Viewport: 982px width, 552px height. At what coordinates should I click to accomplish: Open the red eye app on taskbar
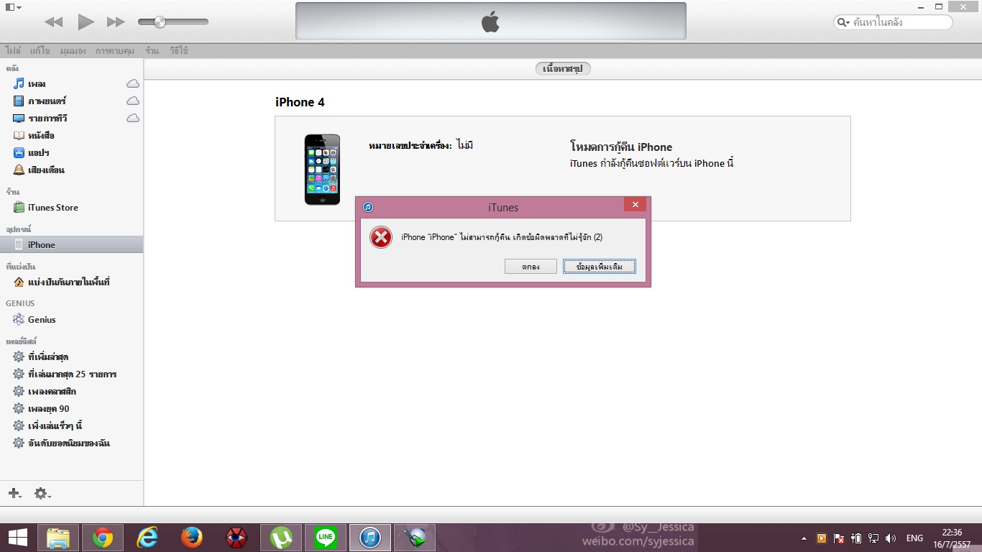pos(237,538)
